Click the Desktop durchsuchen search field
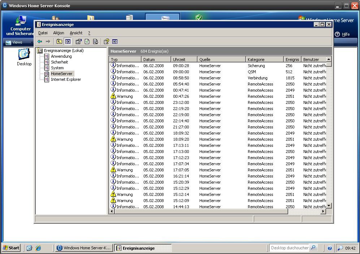 pyautogui.click(x=289, y=248)
